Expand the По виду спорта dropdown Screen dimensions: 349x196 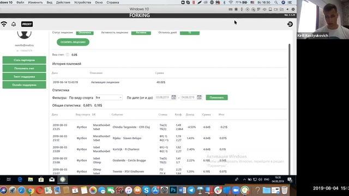pos(109,97)
